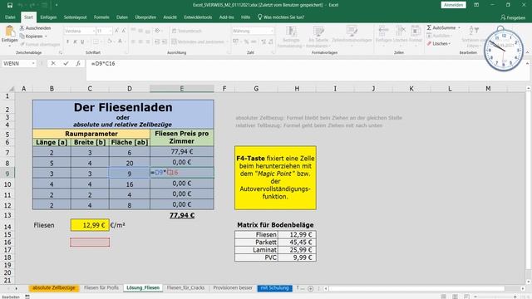Click the horizontal sheet scrollbar

416,288
